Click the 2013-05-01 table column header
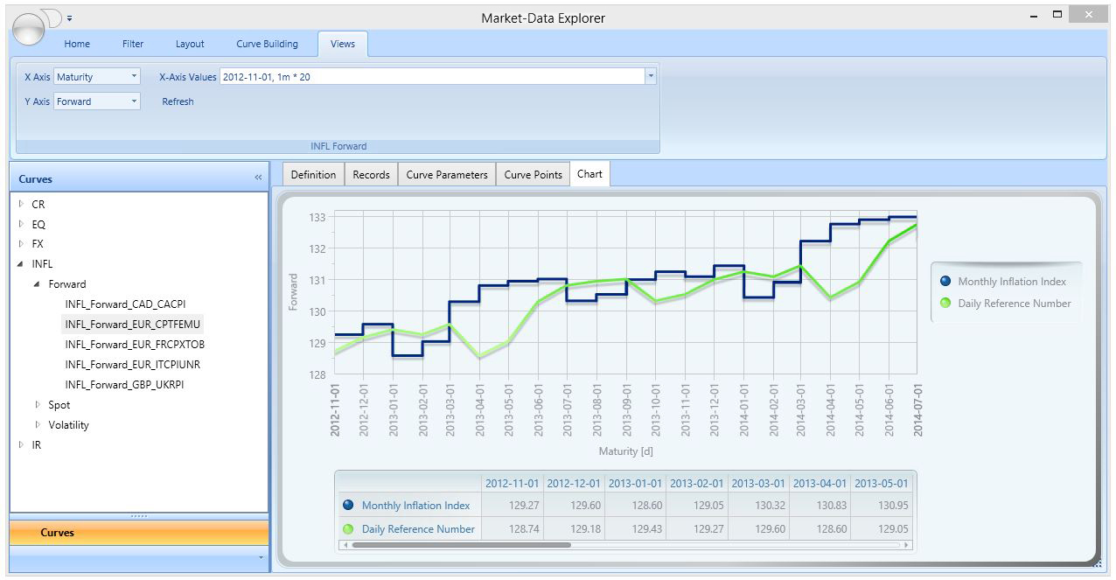Image resolution: width=1116 pixels, height=580 pixels. [882, 483]
